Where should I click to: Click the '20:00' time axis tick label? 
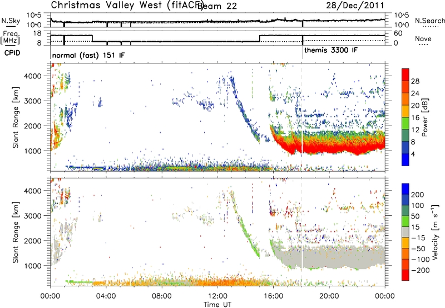(x=329, y=296)
